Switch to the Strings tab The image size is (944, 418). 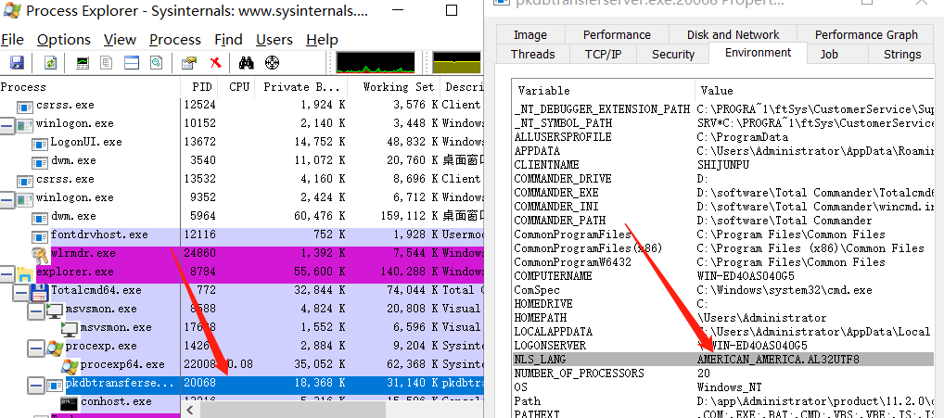902,54
